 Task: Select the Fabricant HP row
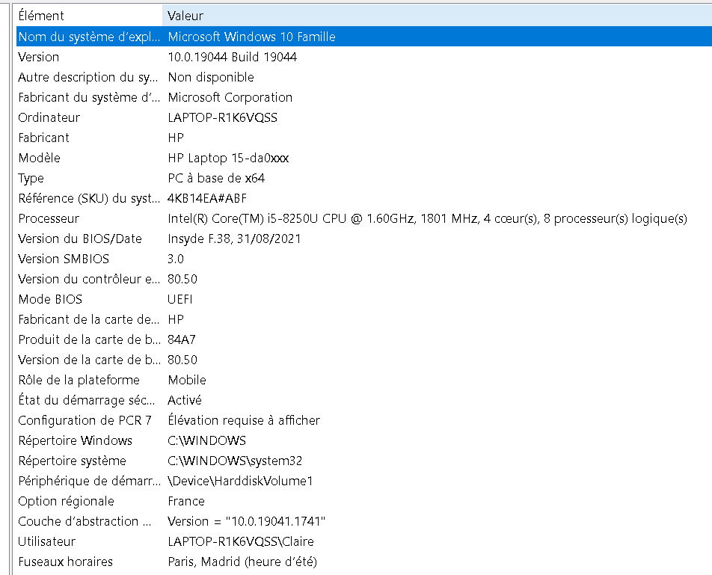click(363, 138)
